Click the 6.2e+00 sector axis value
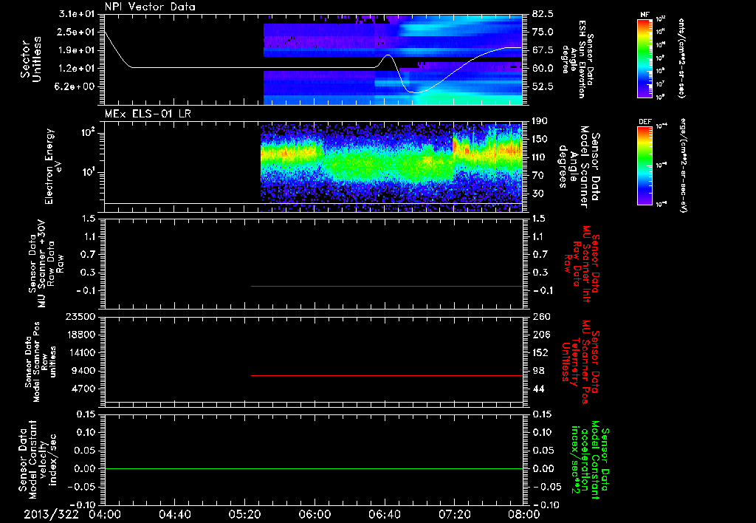The image size is (756, 523). click(76, 86)
